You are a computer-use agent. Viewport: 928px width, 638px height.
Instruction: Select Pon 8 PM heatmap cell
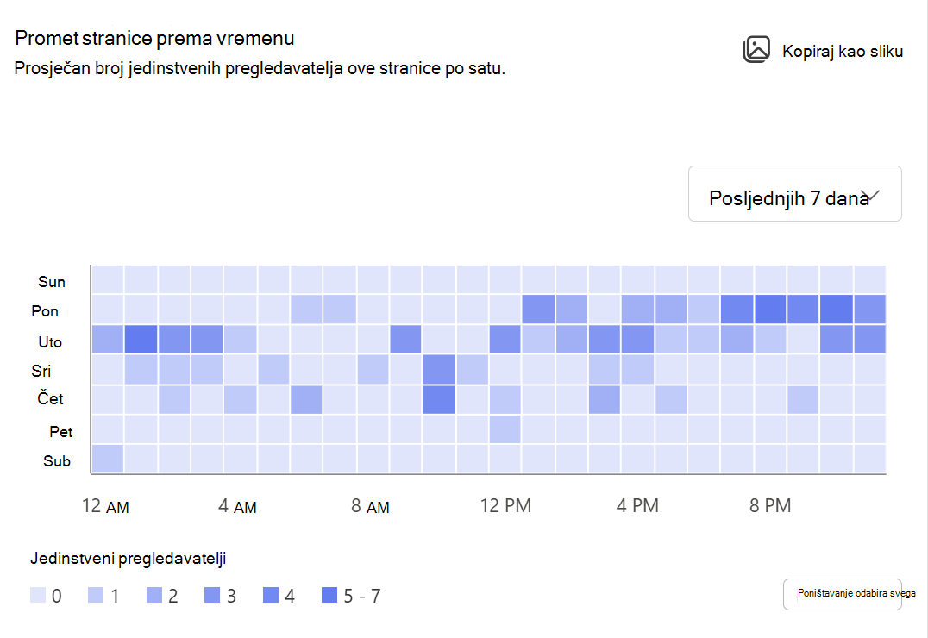770,309
